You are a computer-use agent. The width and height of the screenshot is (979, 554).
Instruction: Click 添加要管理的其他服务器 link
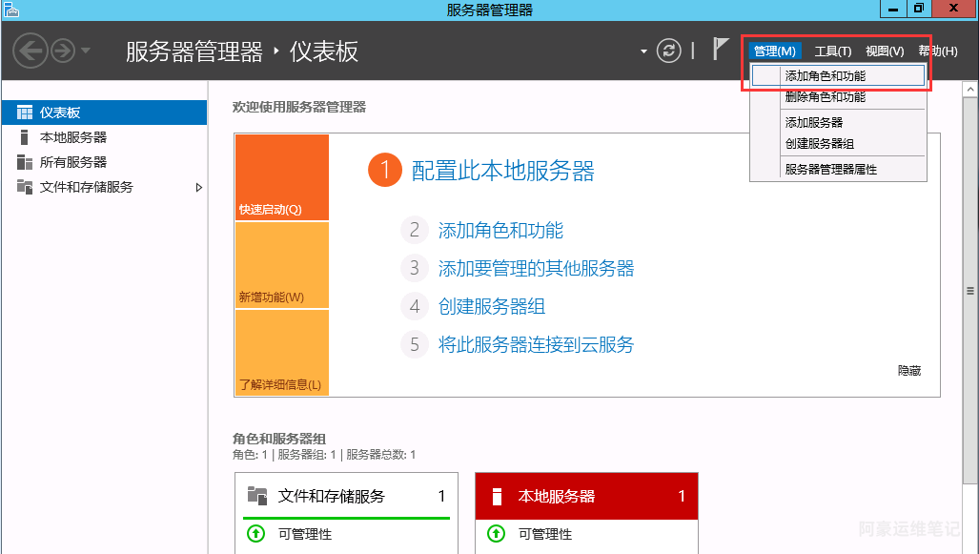(536, 269)
